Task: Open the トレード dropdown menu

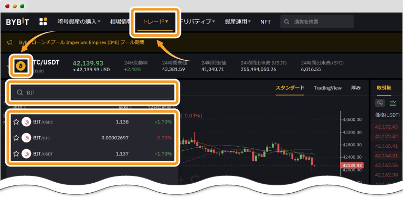Action: pyautogui.click(x=155, y=22)
